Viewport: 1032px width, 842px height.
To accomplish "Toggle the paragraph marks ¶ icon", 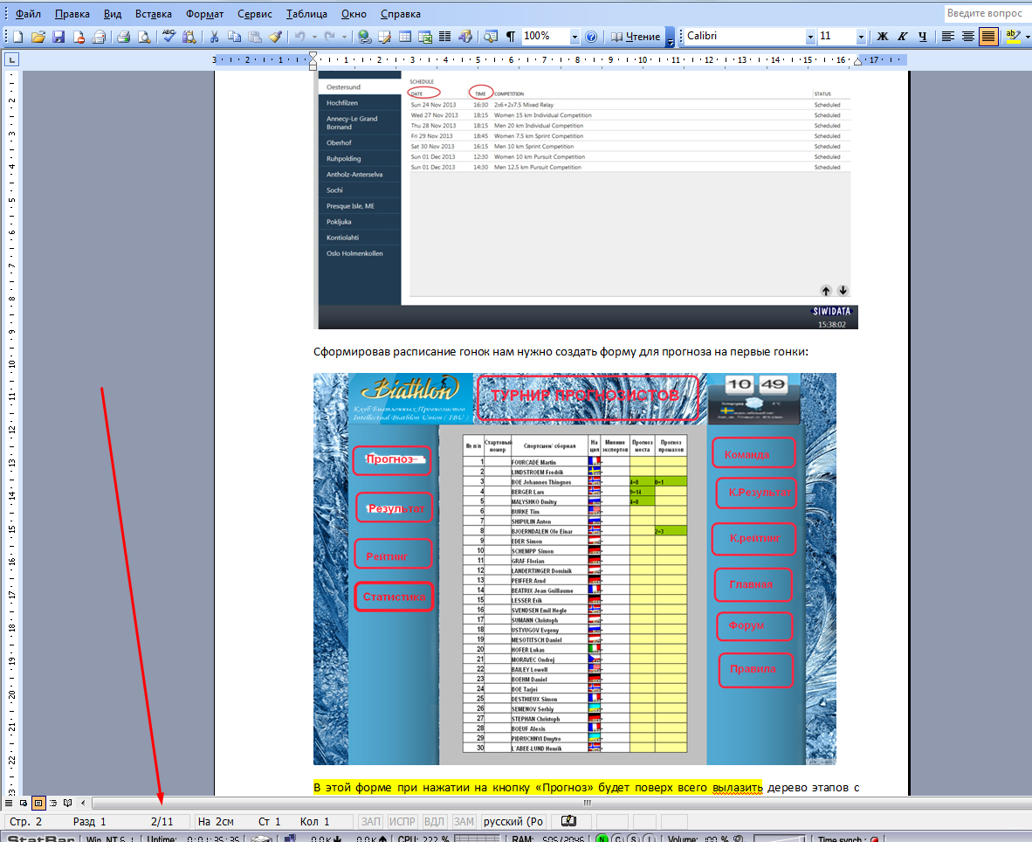I will [511, 37].
